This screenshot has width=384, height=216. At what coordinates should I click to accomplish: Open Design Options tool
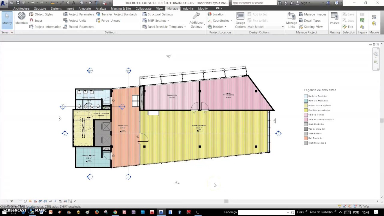(x=240, y=20)
